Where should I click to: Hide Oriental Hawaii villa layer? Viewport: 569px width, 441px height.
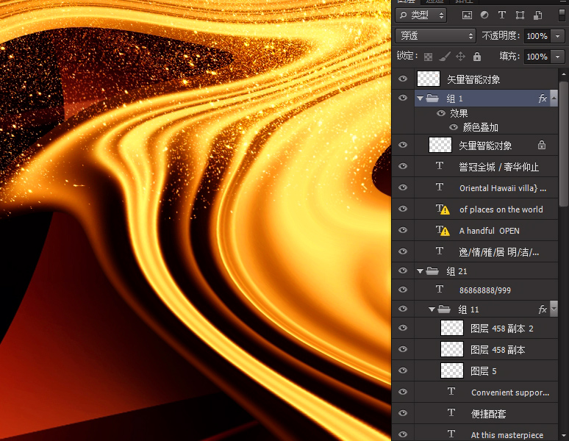[x=403, y=187]
